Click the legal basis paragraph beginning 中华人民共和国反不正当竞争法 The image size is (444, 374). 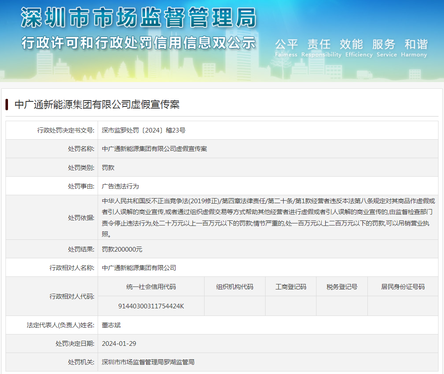pyautogui.click(x=268, y=218)
